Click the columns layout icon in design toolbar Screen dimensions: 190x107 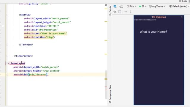[120, 12]
